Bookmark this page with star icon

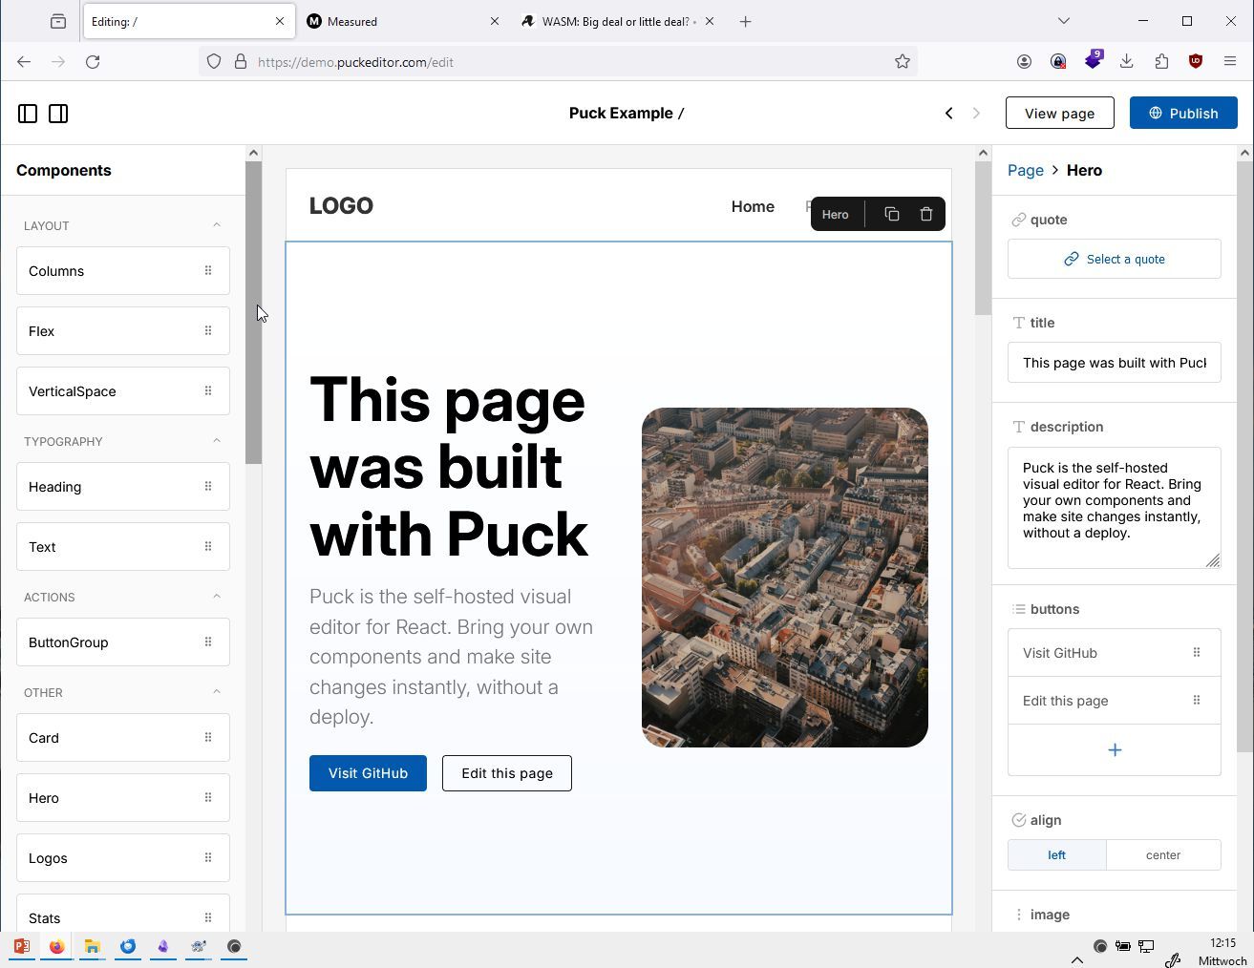903,62
